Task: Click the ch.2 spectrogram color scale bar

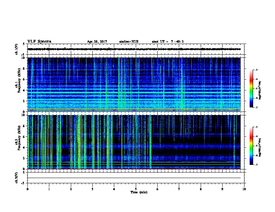Action: [251, 146]
